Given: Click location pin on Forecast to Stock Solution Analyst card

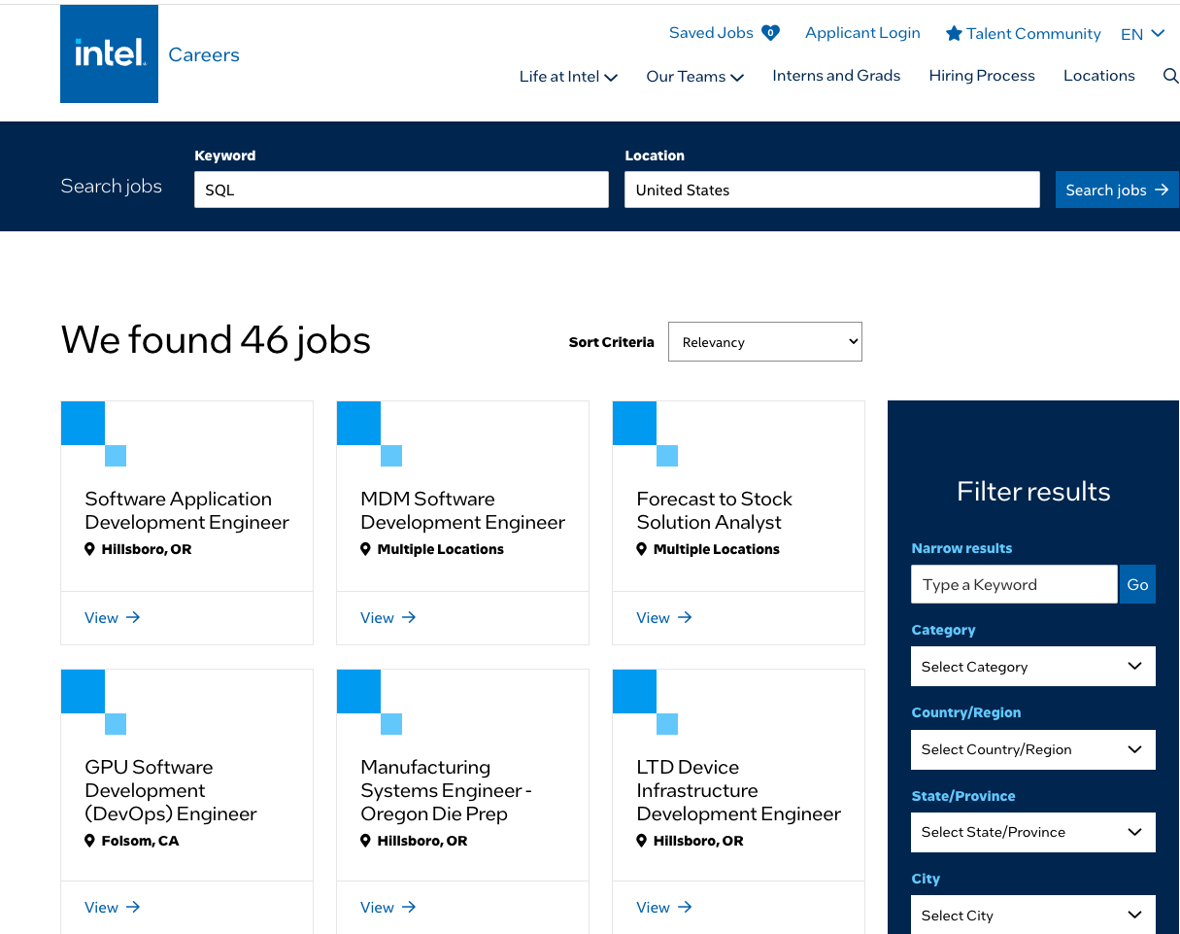Looking at the screenshot, I should tap(642, 549).
